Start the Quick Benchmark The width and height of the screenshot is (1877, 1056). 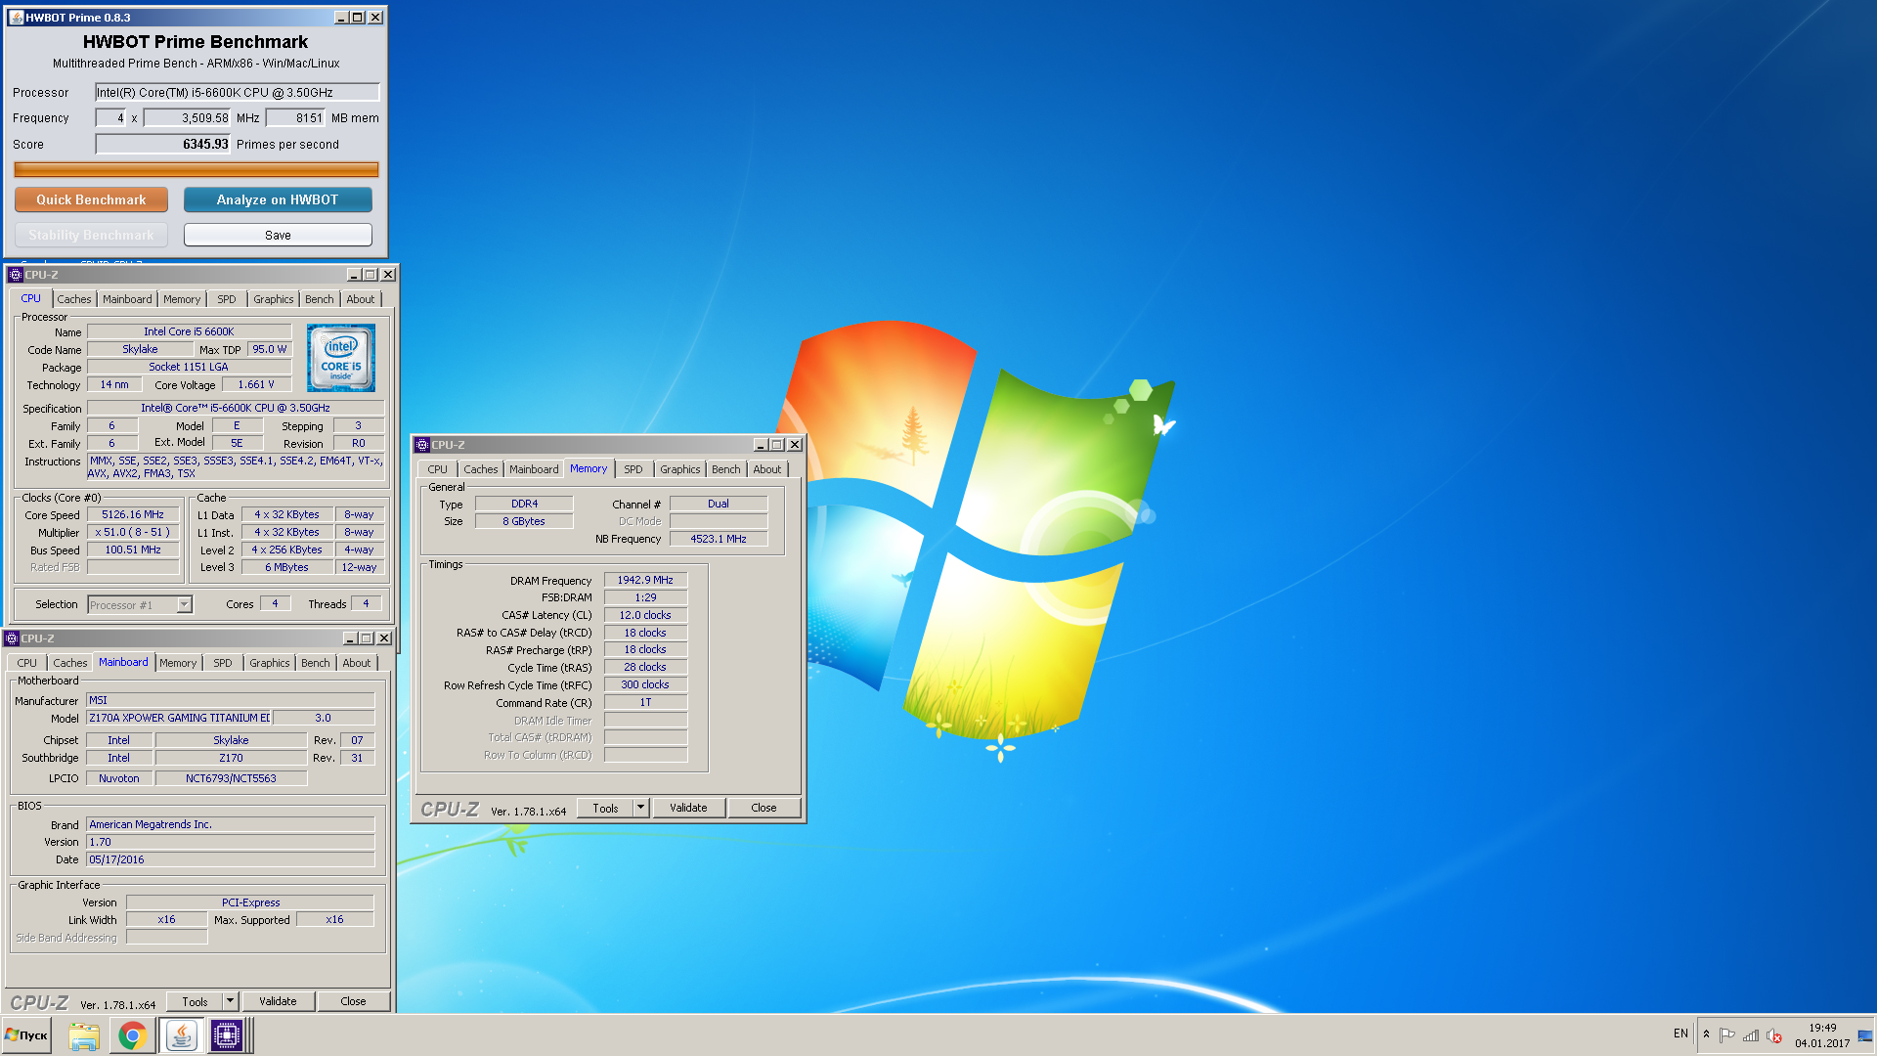[91, 199]
